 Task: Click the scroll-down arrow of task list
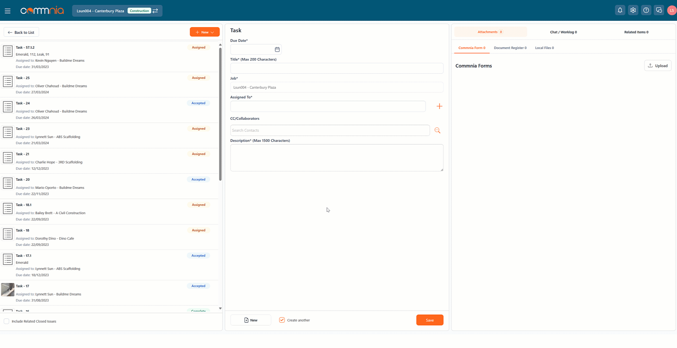(220, 308)
